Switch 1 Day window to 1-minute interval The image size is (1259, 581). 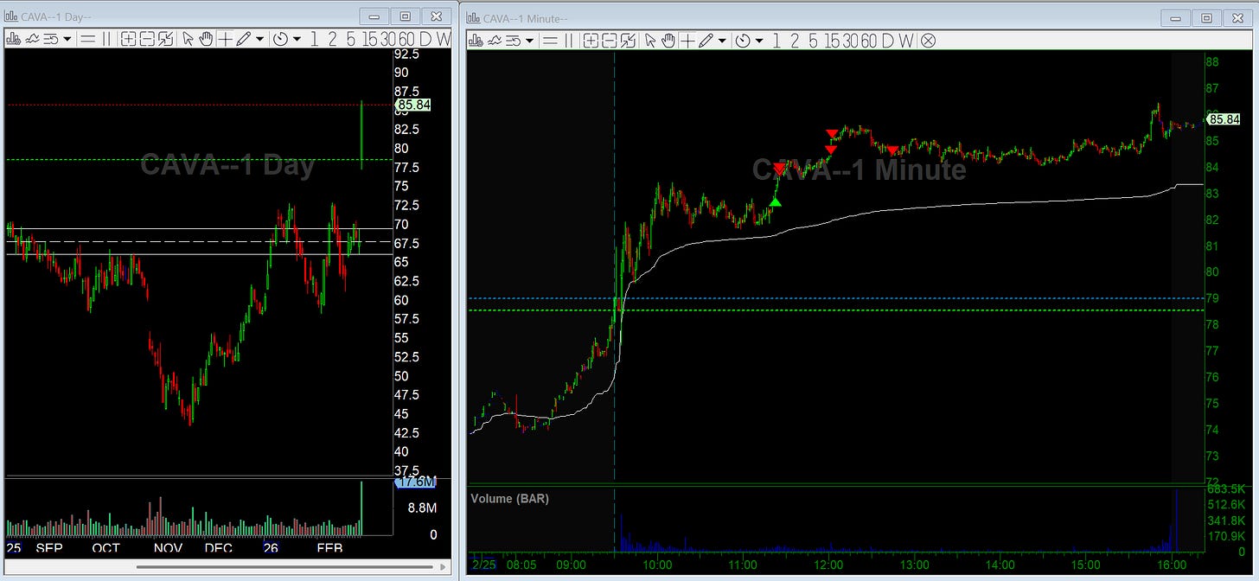pos(314,39)
